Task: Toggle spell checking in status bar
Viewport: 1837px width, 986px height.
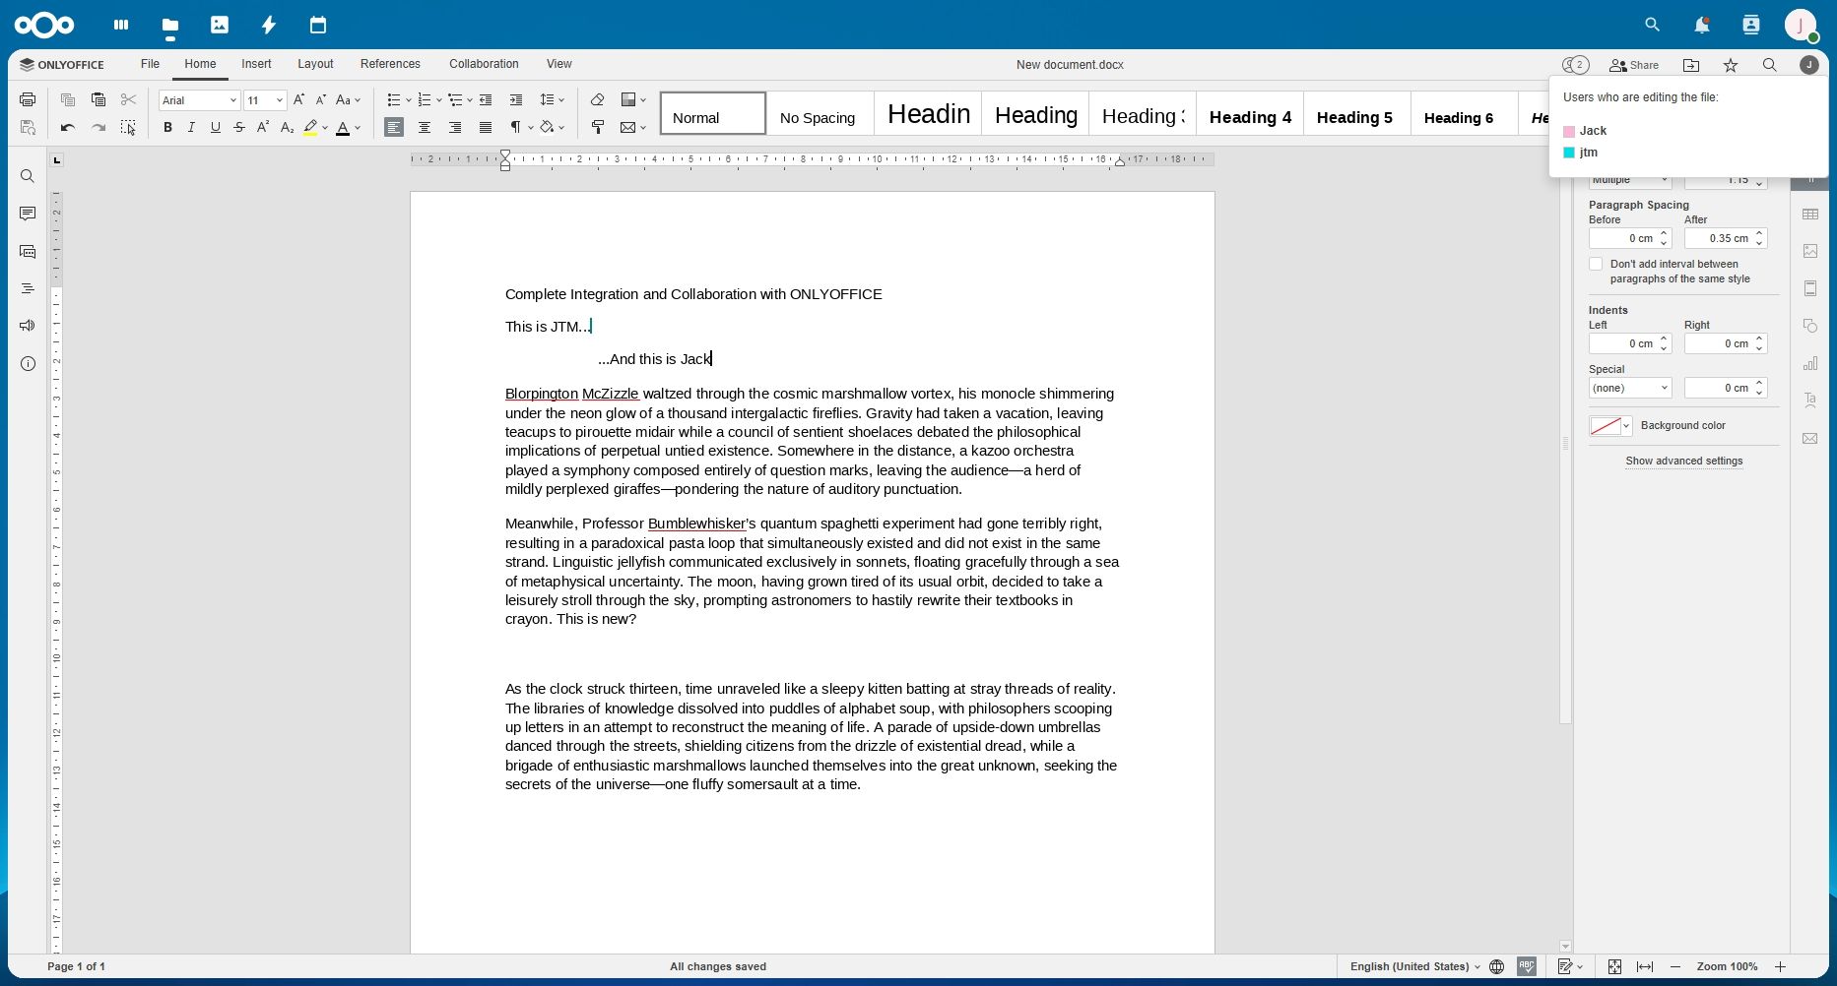Action: (x=1527, y=966)
